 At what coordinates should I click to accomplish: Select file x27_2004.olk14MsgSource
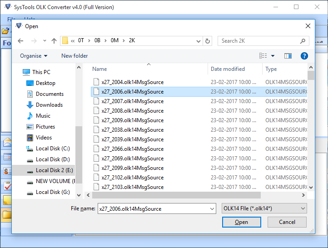(199, 82)
